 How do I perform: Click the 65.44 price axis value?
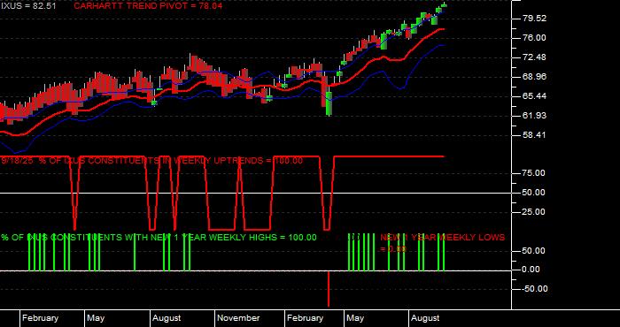point(535,95)
